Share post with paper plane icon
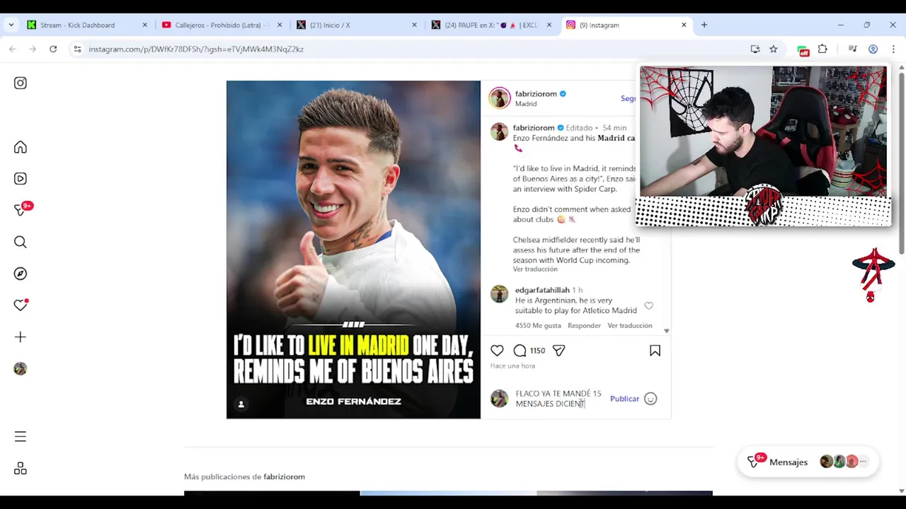Viewport: 906px width, 509px height. tap(558, 351)
